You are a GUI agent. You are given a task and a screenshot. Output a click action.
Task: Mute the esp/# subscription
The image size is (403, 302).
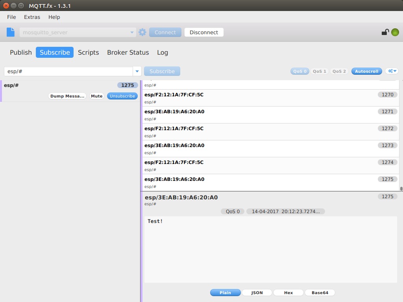click(97, 96)
